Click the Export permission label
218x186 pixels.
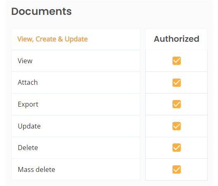(x=28, y=104)
